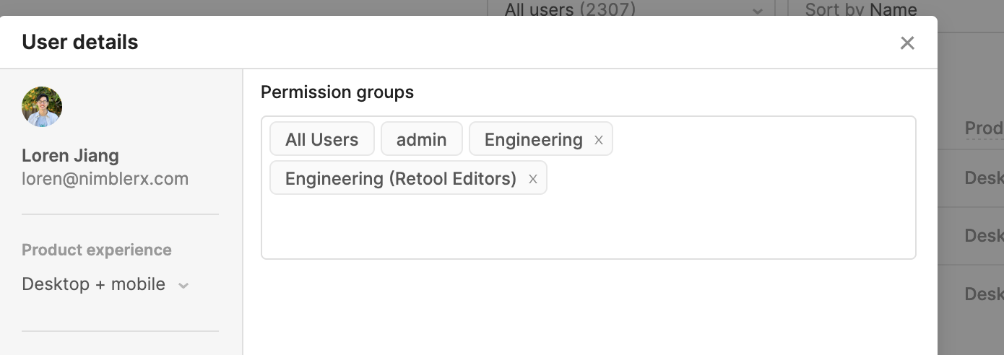Focus the Permission groups input box
This screenshot has width=1004, height=355.
588,227
